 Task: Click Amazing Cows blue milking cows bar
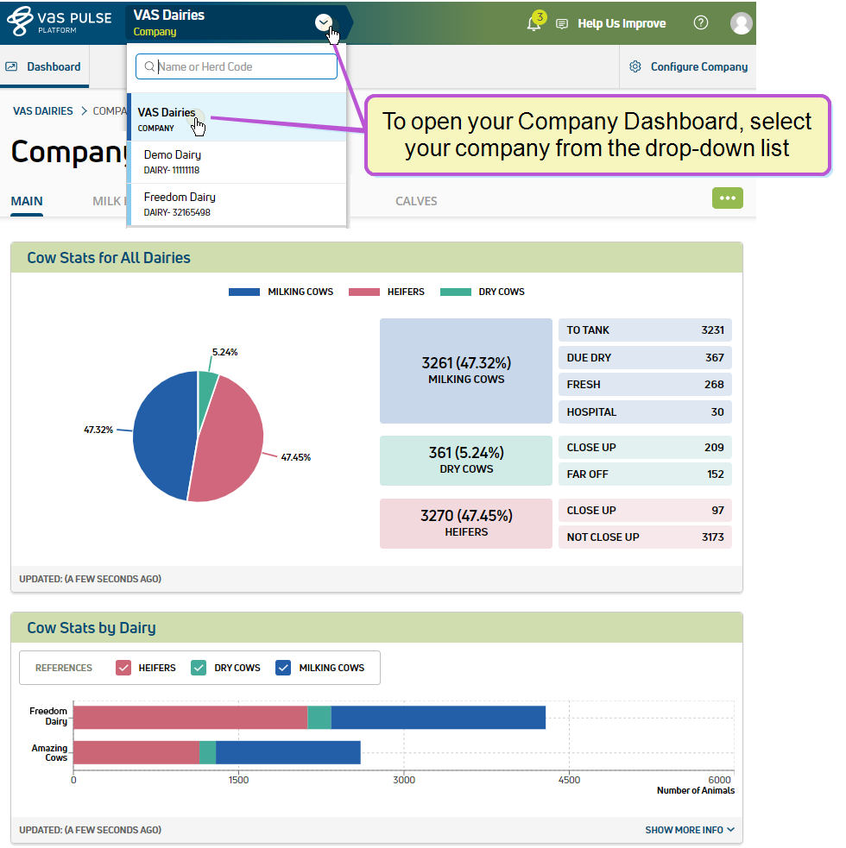click(x=288, y=753)
